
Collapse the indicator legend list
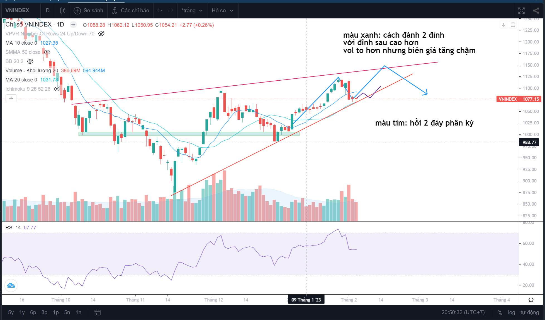click(11, 98)
